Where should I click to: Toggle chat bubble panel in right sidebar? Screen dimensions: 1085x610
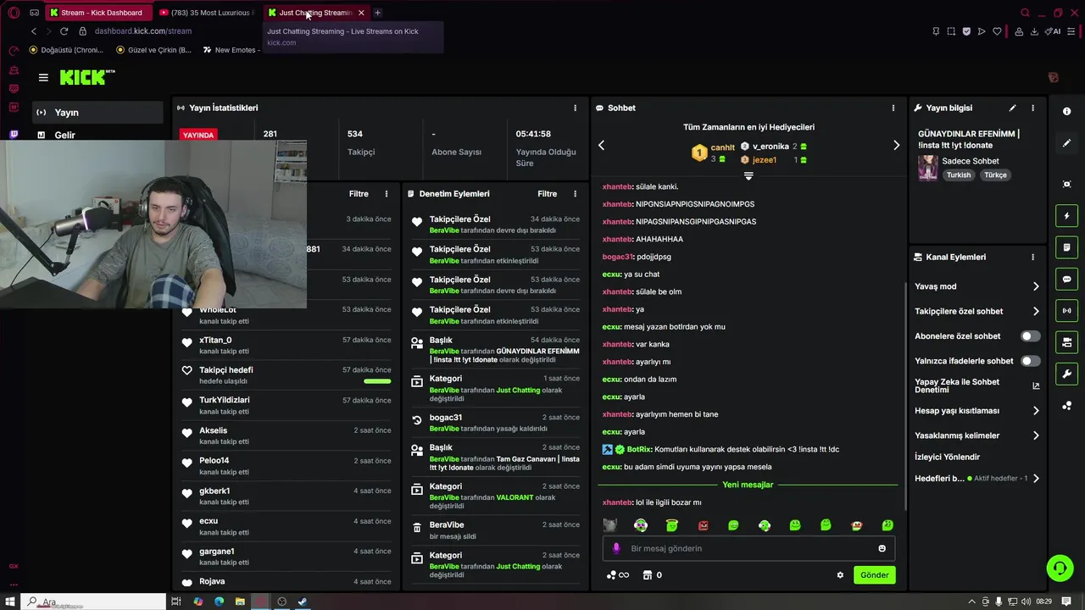tap(1066, 279)
